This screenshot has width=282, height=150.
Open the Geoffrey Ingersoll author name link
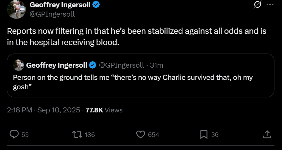[x=60, y=5]
